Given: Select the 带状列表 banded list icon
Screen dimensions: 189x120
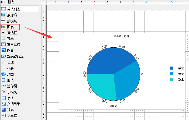Looking at the screenshot, I should pos(4,9).
